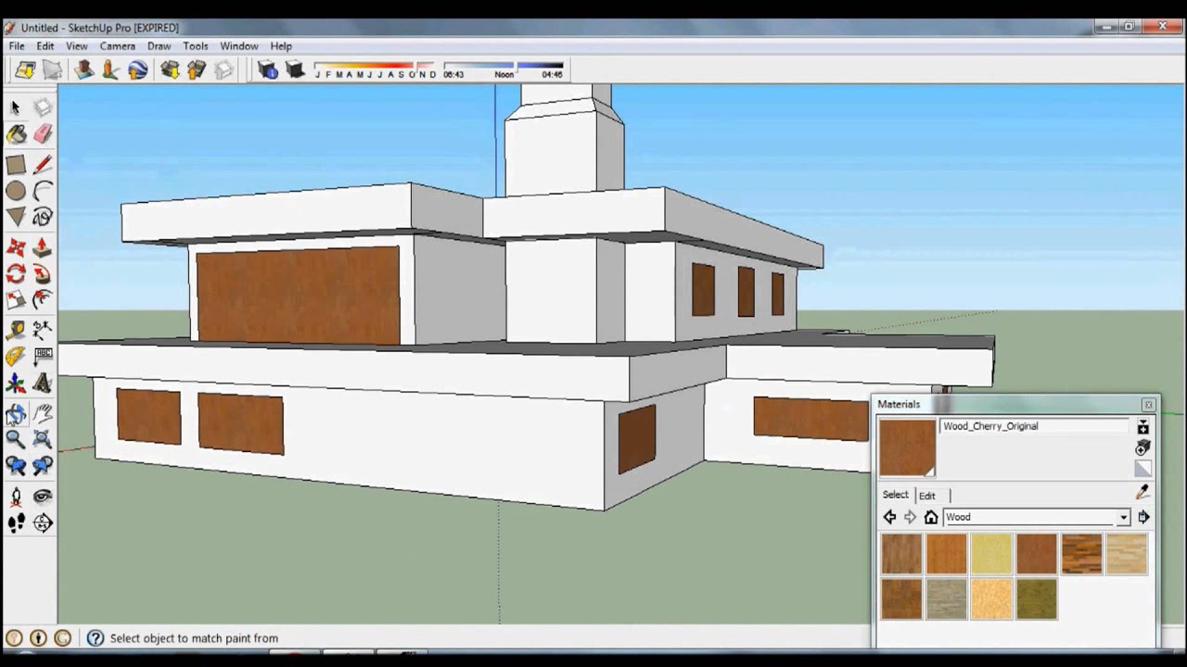Choose the olive green wood swatch

pos(1036,598)
